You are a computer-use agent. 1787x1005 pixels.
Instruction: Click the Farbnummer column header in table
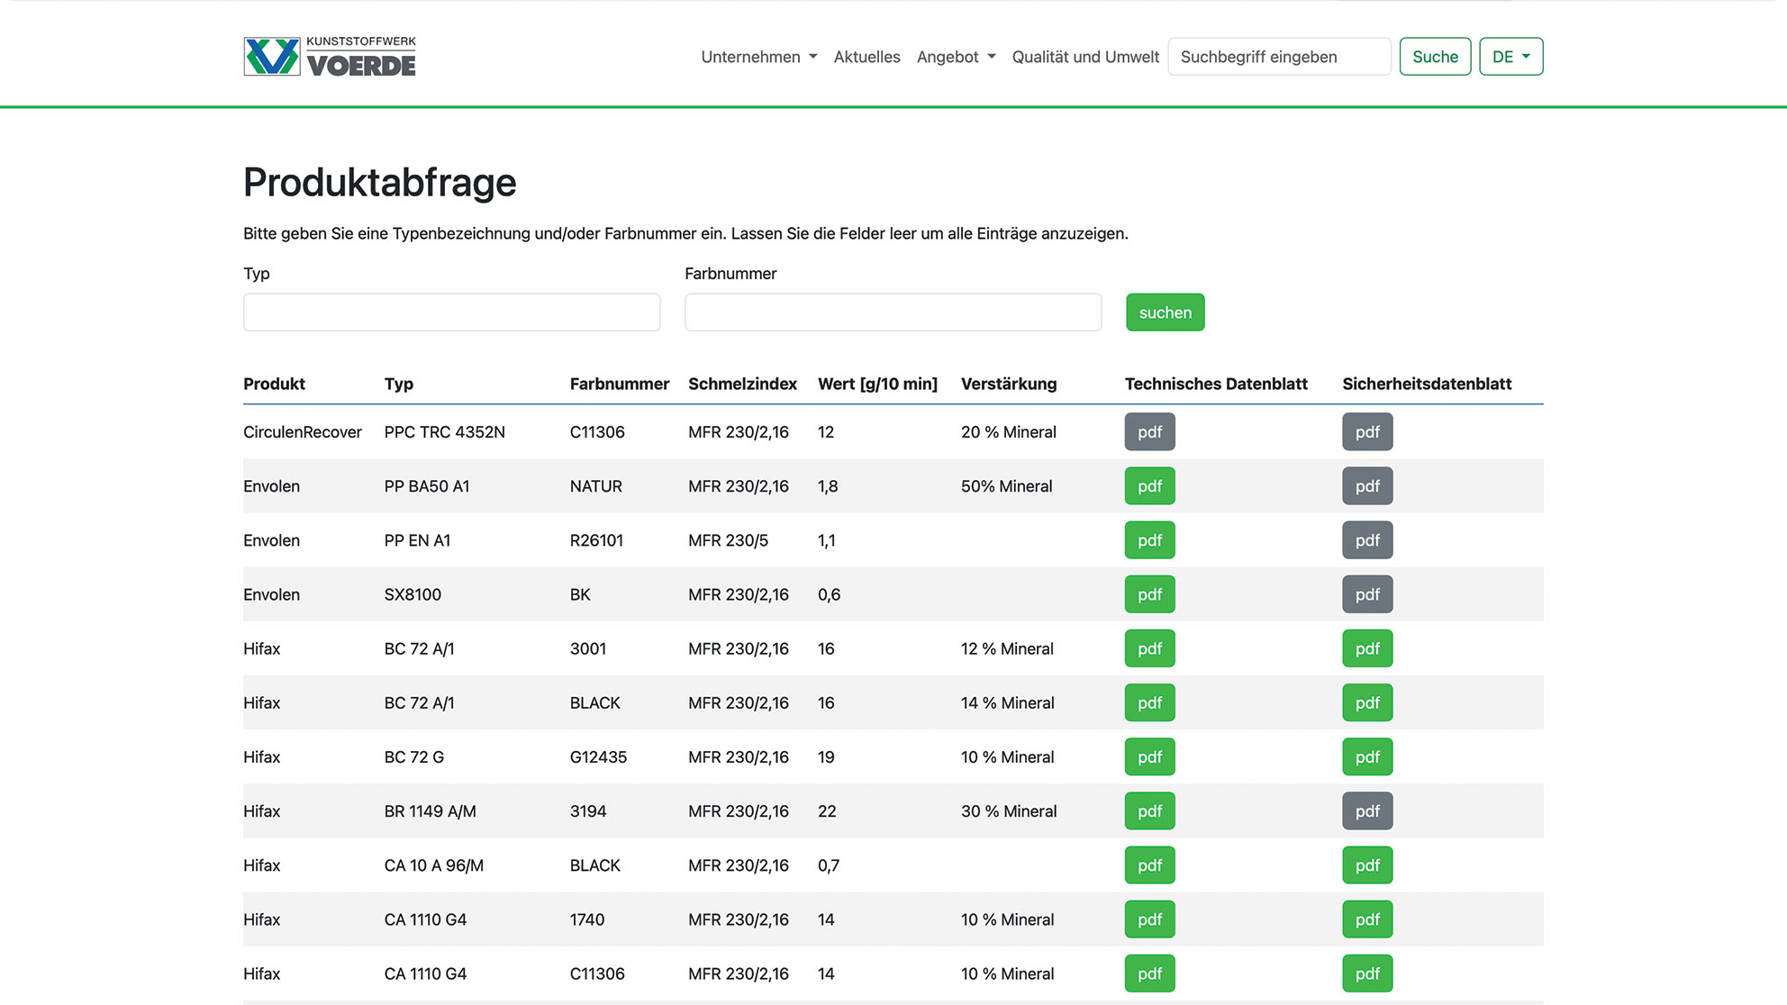click(620, 384)
